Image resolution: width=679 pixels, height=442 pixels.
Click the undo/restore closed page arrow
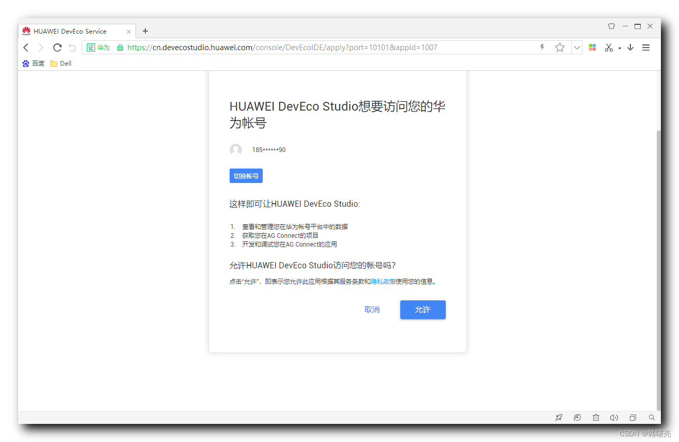(72, 48)
